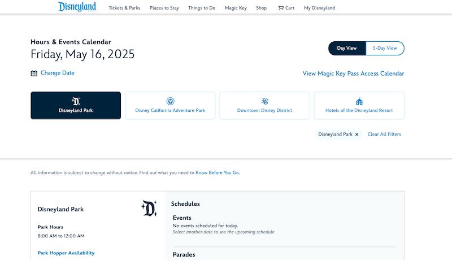Click the Disney California Adventure Park icon
The image size is (452, 260).
(x=171, y=101)
